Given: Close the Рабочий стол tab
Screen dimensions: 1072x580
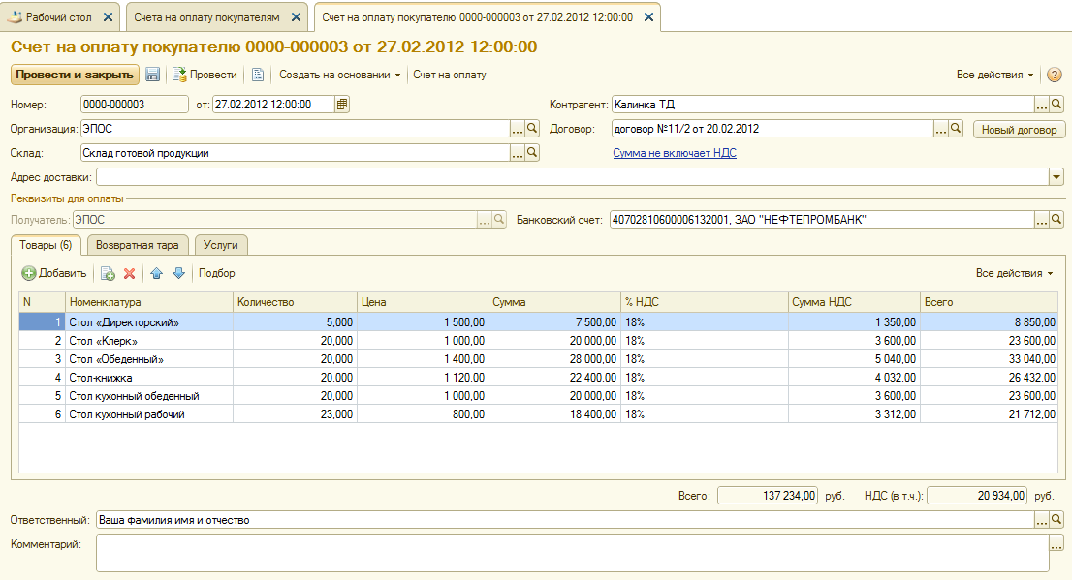Looking at the screenshot, I should (x=108, y=17).
